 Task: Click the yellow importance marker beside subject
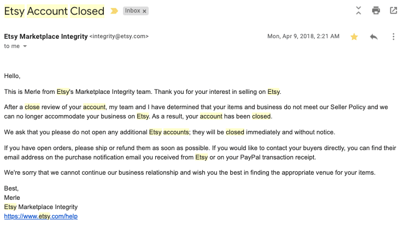coord(114,11)
